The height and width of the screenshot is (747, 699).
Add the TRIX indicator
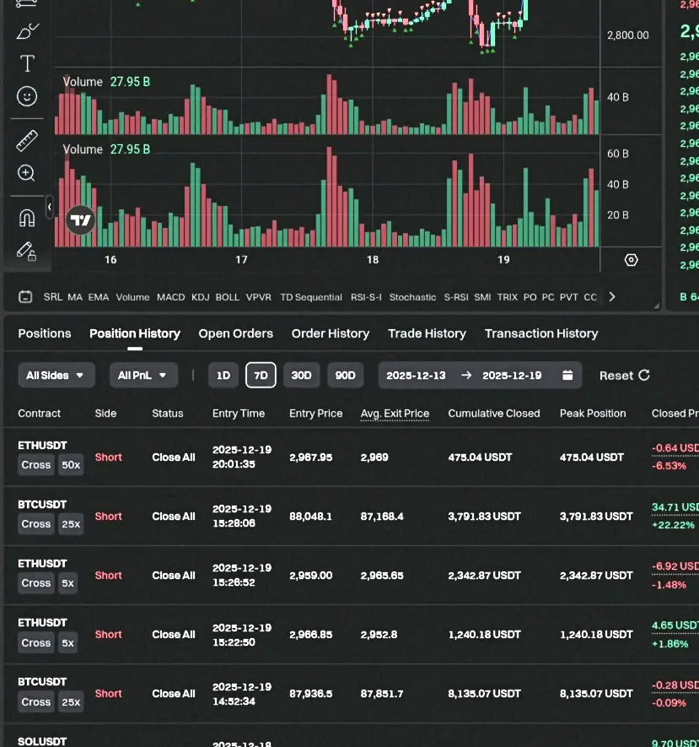(x=508, y=297)
